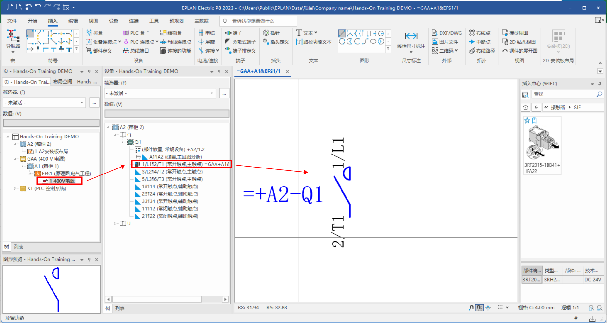Screen dimensions: 607x323
Task: Insert a 布线点 routing point
Action: click(480, 33)
